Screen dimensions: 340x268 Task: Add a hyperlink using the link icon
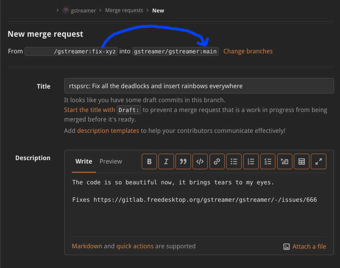(217, 162)
